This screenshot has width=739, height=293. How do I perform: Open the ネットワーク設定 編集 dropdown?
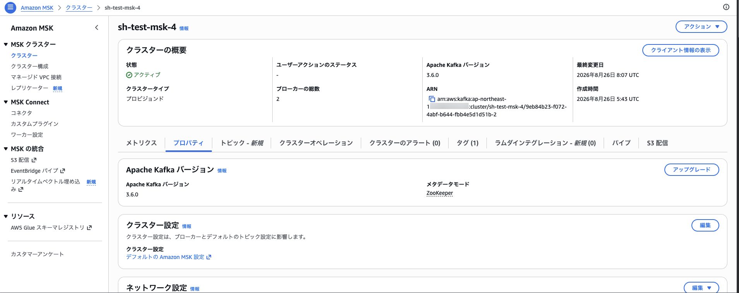click(x=701, y=288)
